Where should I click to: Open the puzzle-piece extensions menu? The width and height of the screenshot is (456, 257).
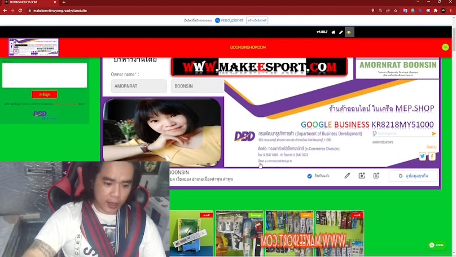tap(435, 11)
